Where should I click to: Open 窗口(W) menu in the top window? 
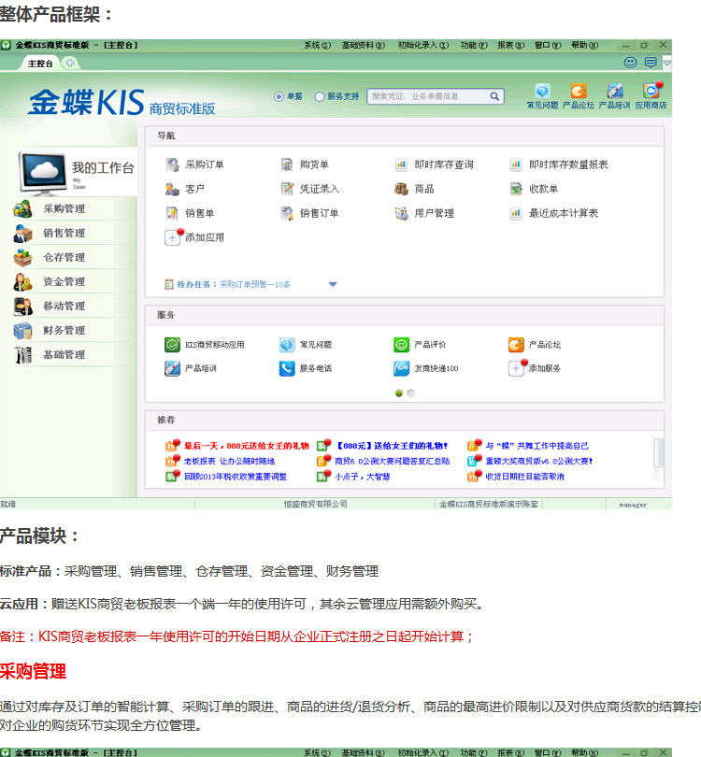coord(548,45)
